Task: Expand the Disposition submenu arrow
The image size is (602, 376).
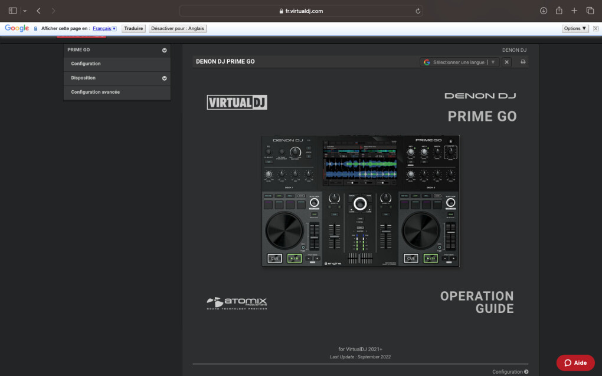Action: (x=164, y=78)
